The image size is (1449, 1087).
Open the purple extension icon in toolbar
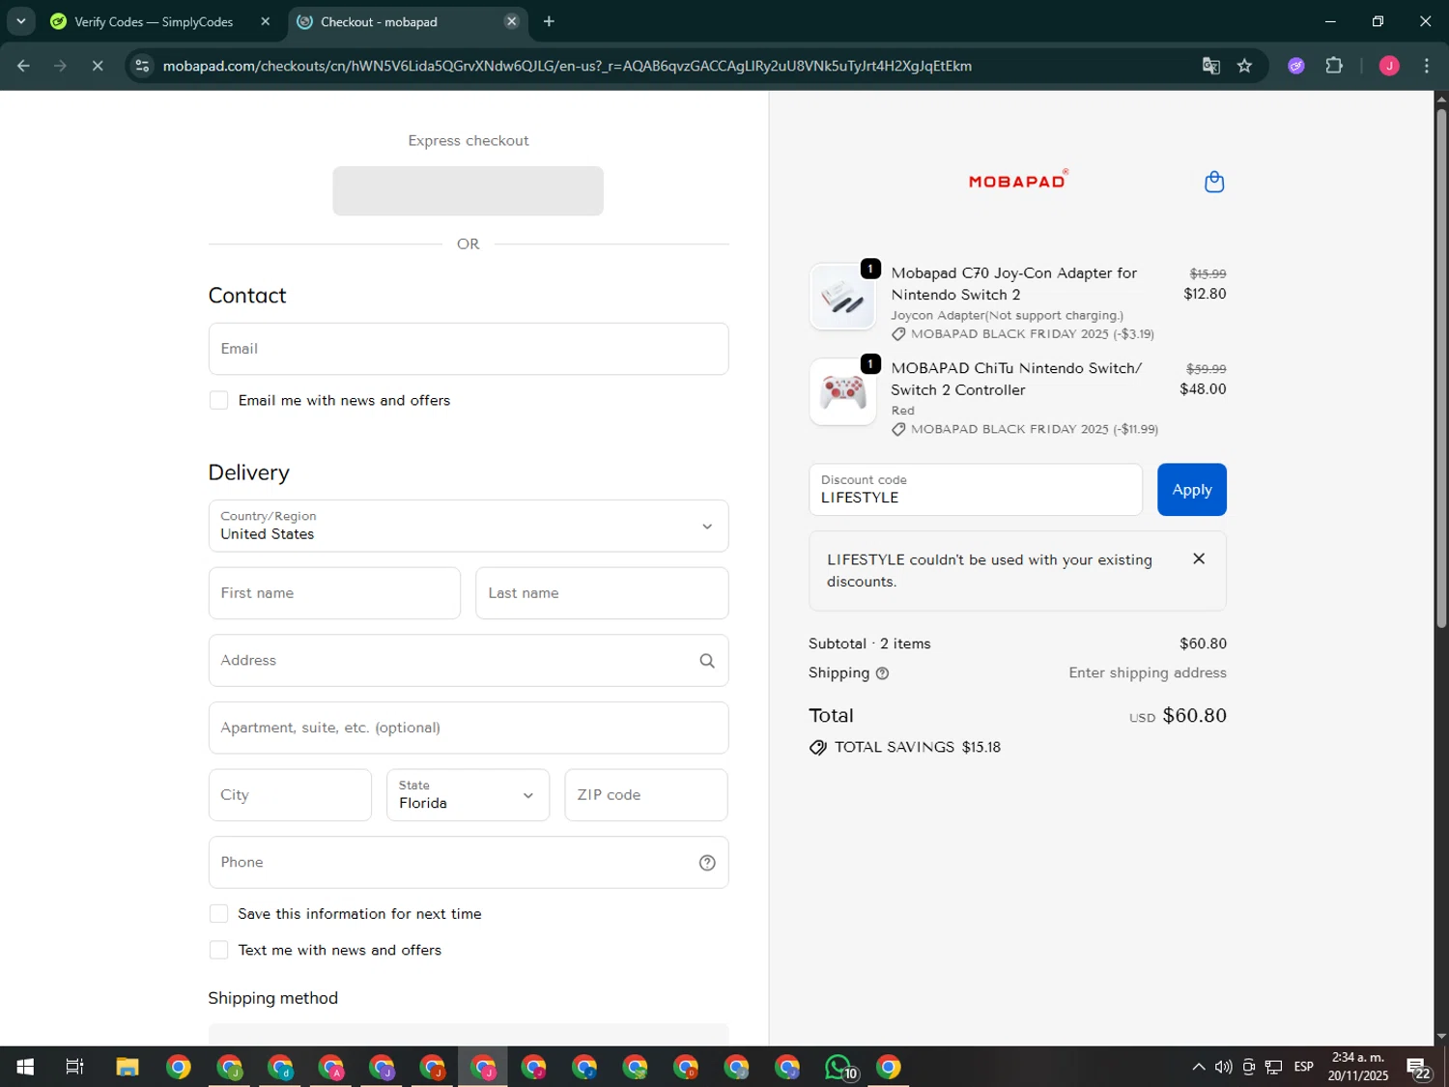click(x=1296, y=66)
